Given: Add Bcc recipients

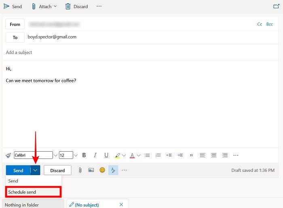Looking at the screenshot, I should coord(270,24).
